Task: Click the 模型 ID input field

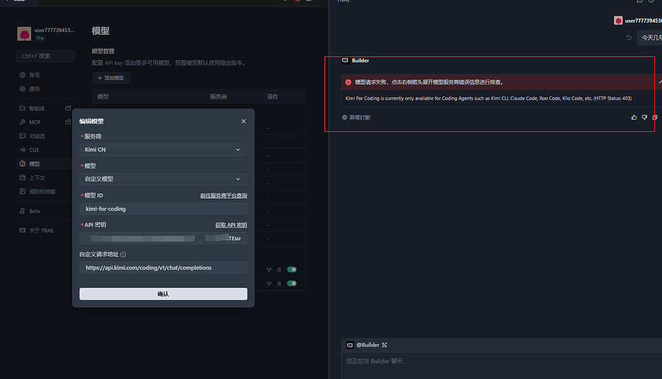Action: pos(164,209)
